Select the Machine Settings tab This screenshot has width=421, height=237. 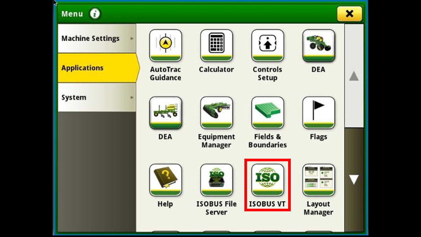click(97, 38)
